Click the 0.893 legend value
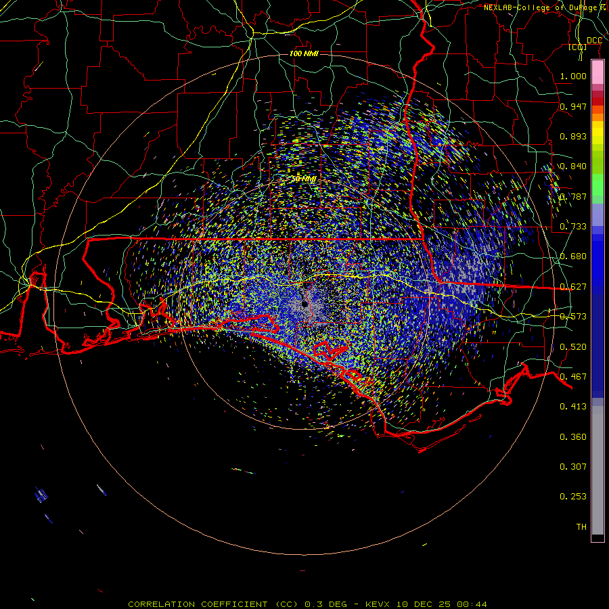 pos(573,136)
